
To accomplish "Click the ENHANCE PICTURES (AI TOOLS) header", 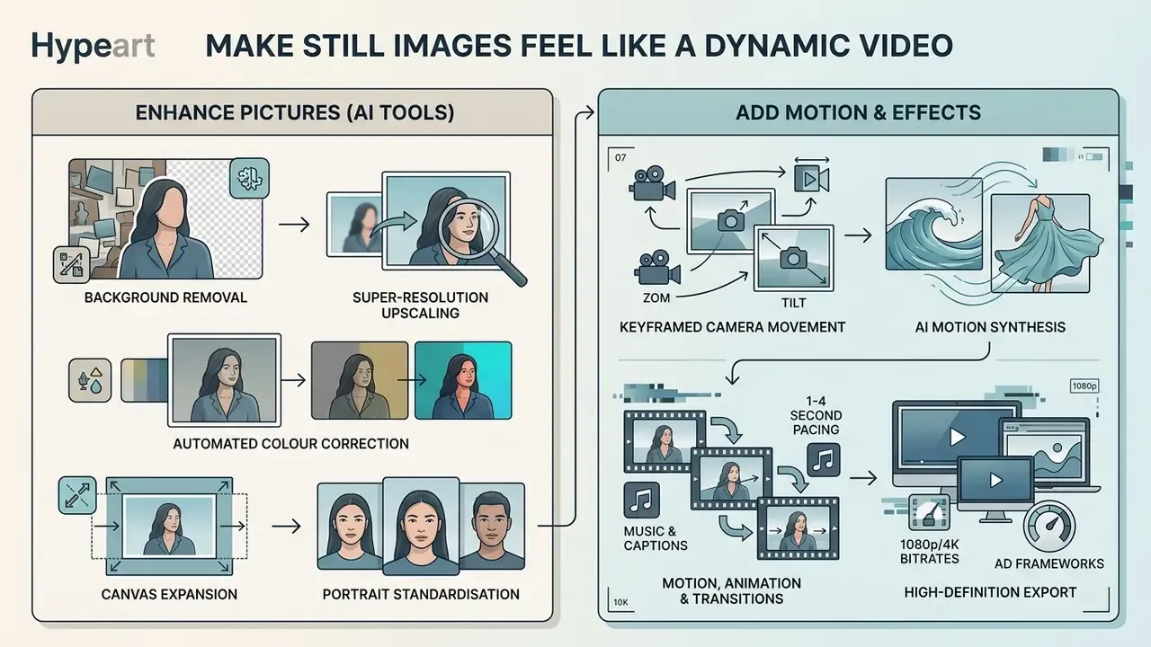I will pos(294,113).
